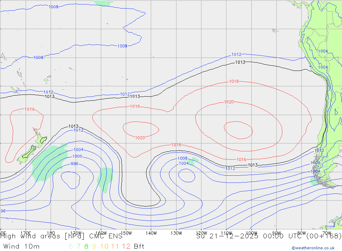342x251 pixels.
Task: Click the 1020 isobar label near 145W
Action: coord(140,138)
